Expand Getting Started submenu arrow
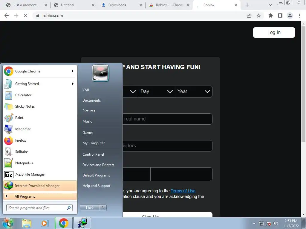Viewport: 306px width, 229px height. (73, 84)
